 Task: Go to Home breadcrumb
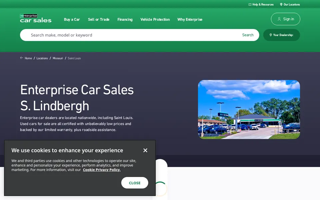click(x=28, y=58)
